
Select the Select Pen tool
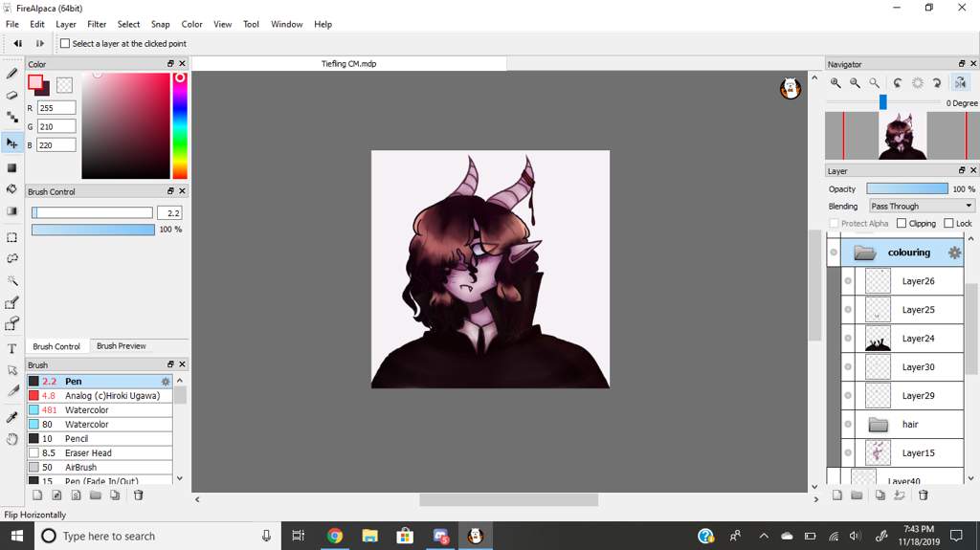(11, 302)
